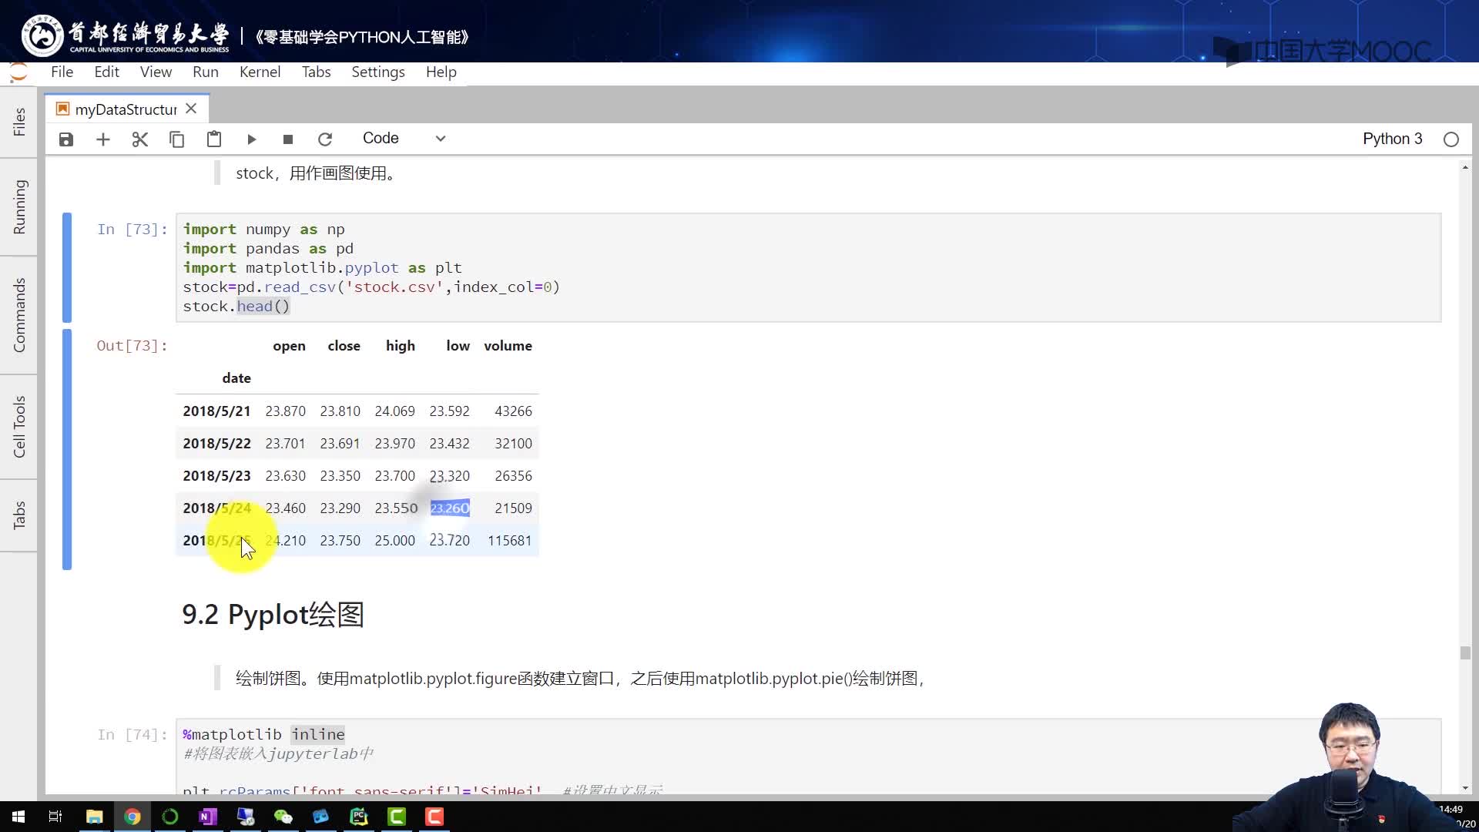Image resolution: width=1479 pixels, height=832 pixels.
Task: Open the red Camtasia recorder taskbar icon
Action: [x=434, y=817]
